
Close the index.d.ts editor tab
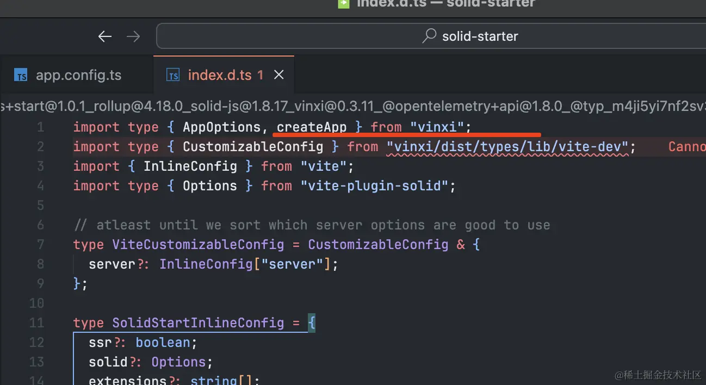[x=278, y=75]
